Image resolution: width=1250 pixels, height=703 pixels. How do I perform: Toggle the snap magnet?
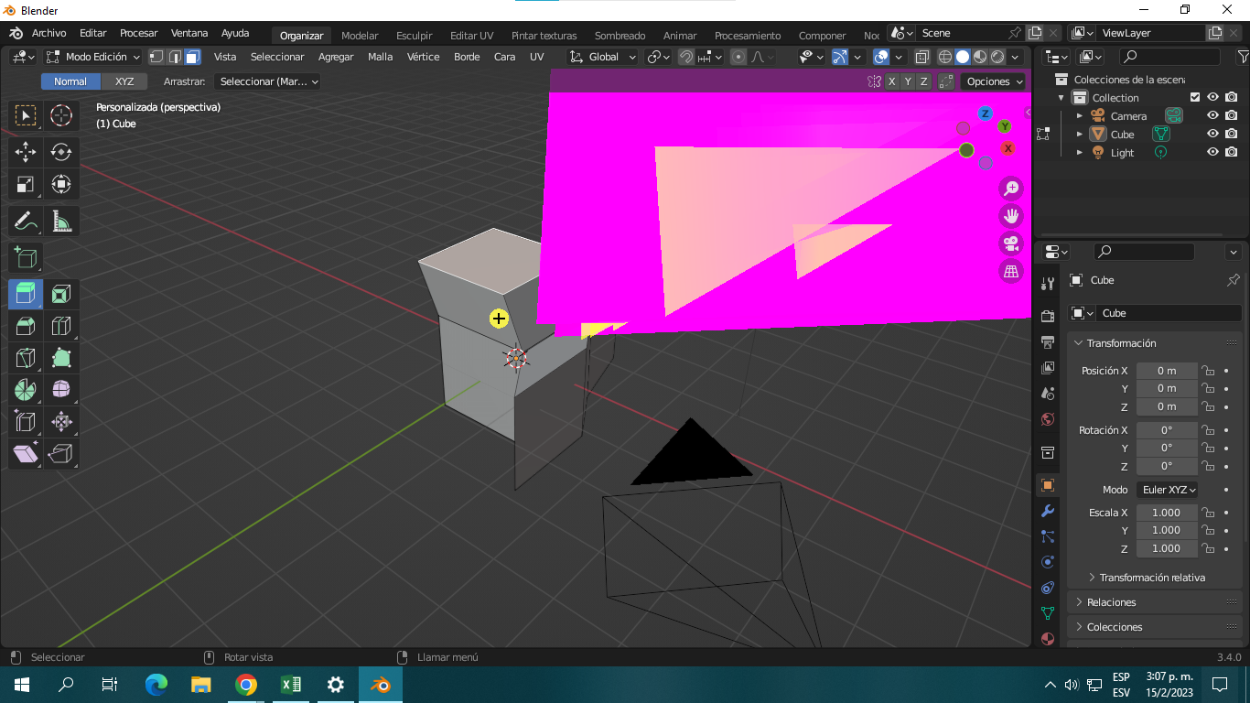tap(686, 57)
